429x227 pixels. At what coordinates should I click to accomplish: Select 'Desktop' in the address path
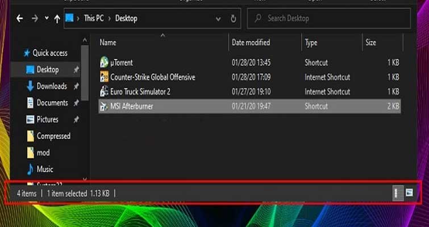pos(126,18)
